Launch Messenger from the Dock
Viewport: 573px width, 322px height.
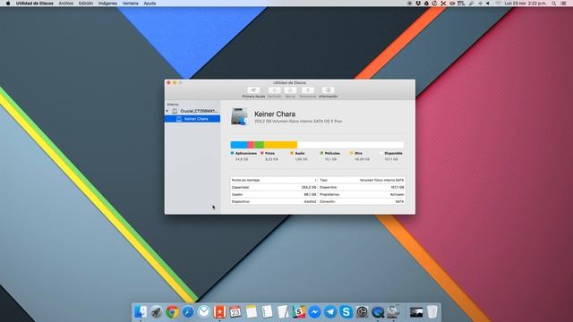point(314,312)
